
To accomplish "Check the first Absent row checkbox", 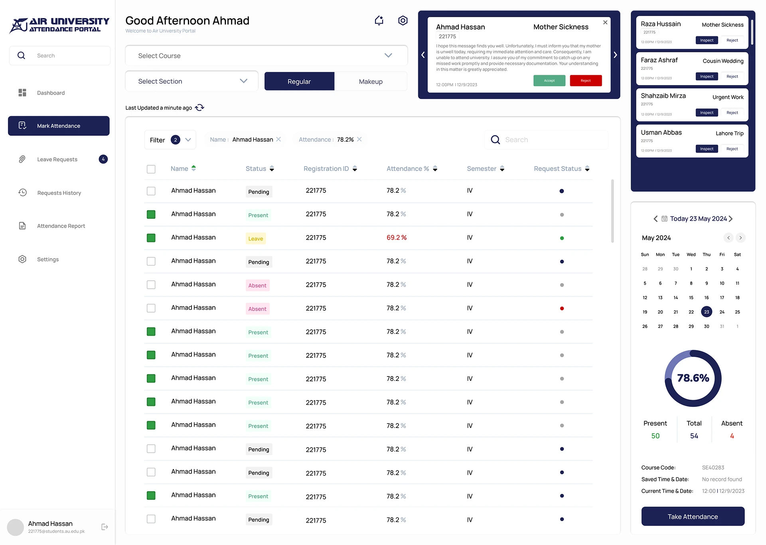I will (x=151, y=285).
